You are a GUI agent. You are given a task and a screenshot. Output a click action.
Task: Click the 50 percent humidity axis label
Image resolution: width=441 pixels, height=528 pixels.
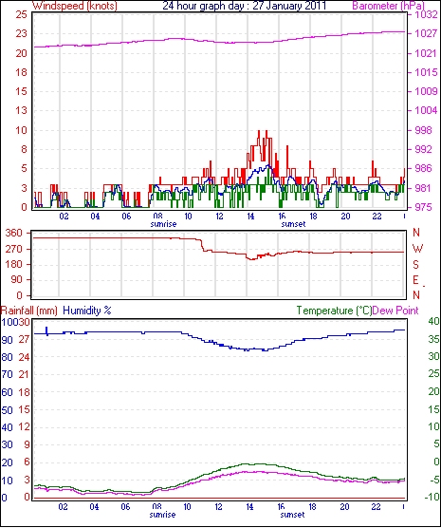pos(7,410)
